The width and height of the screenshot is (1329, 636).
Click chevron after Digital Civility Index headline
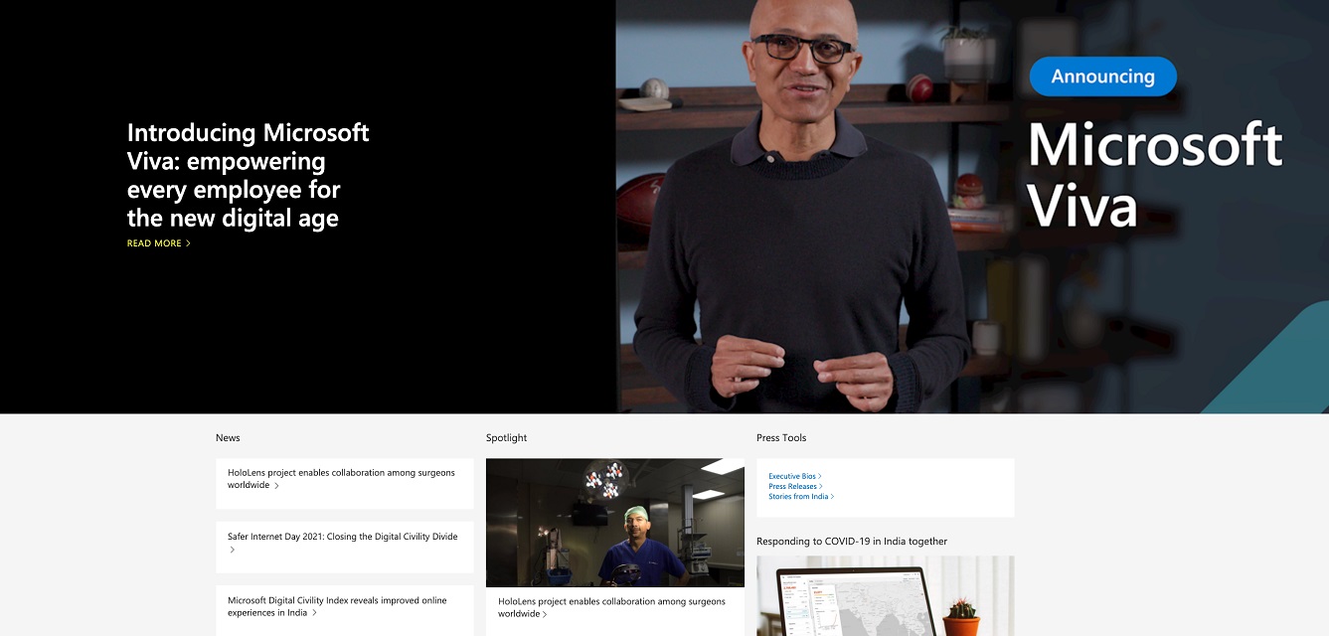(x=315, y=613)
